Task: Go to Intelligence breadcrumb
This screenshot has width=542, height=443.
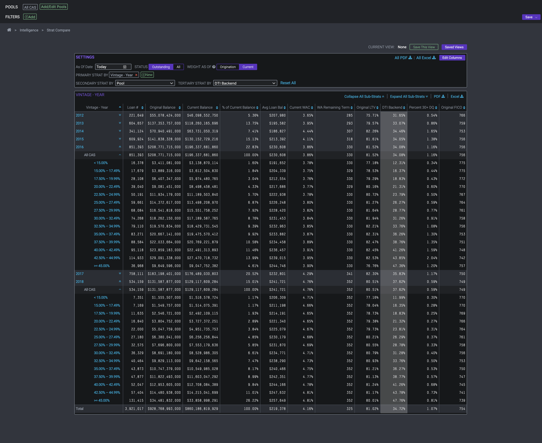Action: point(29,30)
